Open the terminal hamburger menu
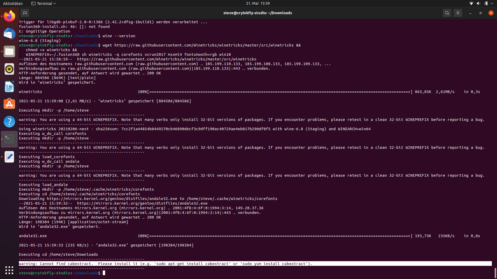Screen dimensions: 497x279 [458, 13]
